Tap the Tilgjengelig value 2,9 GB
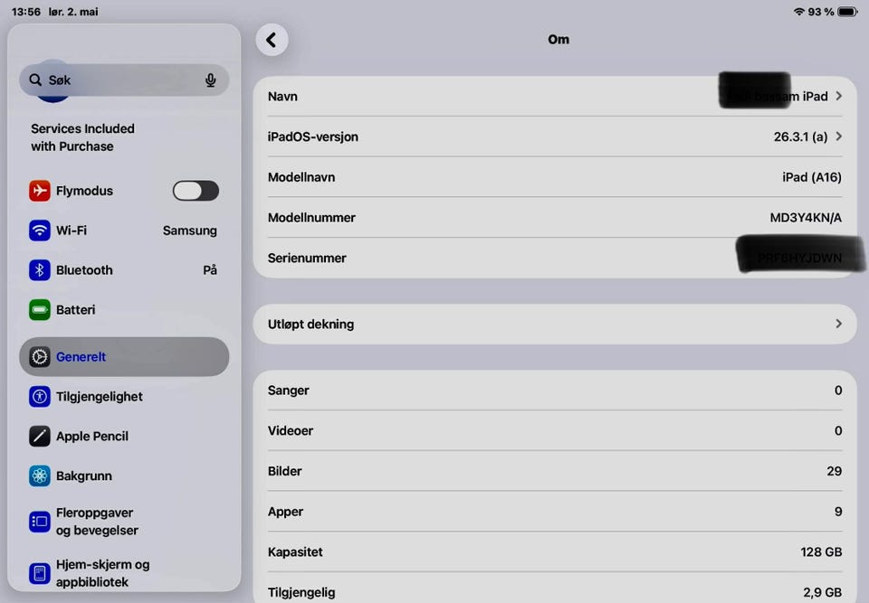This screenshot has height=603, width=869. pos(823,592)
